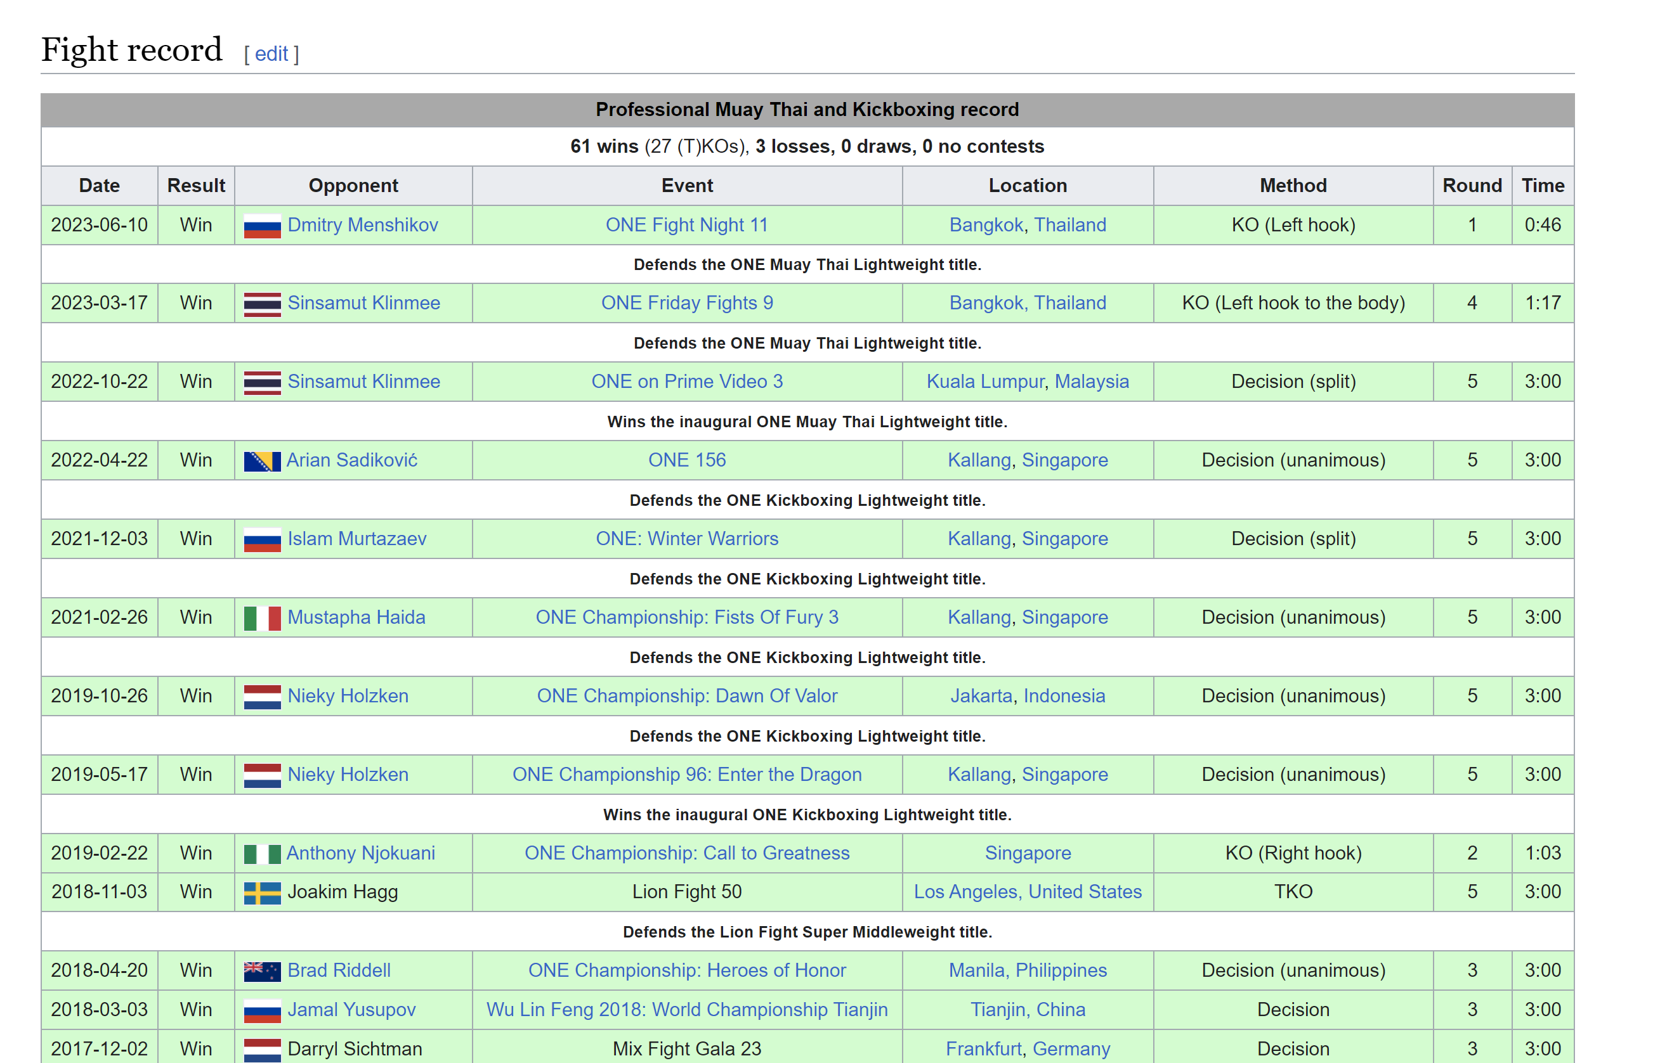Click 'Wins the inaugural ONE Muay Thai Lightweight title.' note

click(807, 422)
